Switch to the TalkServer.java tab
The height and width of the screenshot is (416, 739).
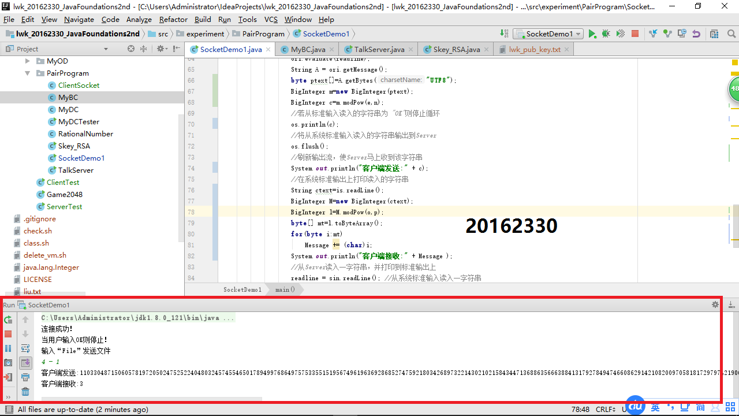click(x=379, y=49)
